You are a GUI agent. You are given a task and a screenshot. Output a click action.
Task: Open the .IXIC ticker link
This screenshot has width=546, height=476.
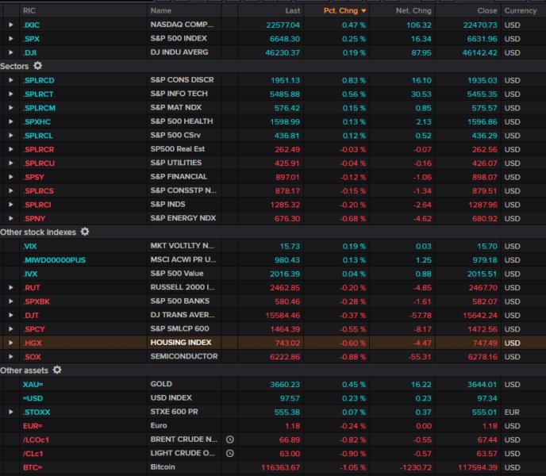tap(31, 25)
